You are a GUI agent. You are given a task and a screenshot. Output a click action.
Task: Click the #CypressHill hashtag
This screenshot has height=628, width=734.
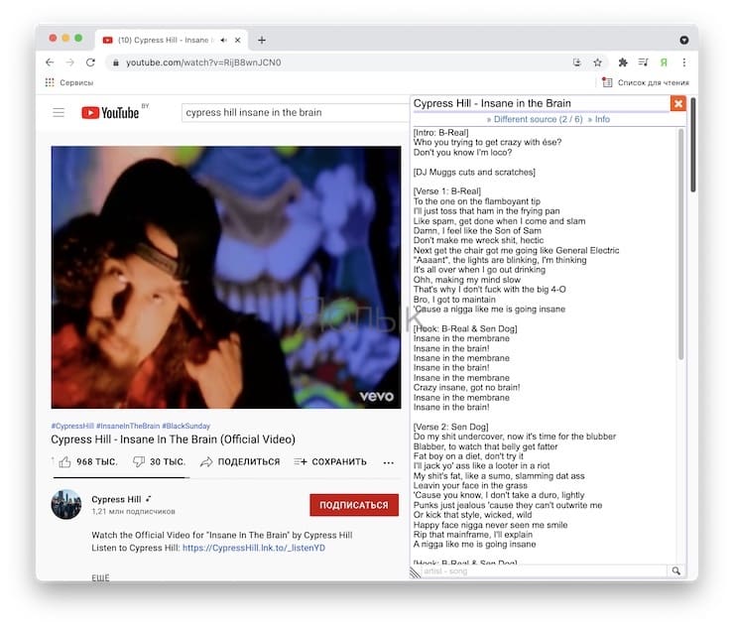72,427
